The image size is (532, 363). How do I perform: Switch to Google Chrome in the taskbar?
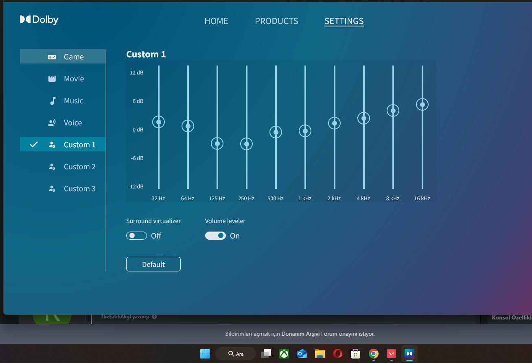(374, 354)
